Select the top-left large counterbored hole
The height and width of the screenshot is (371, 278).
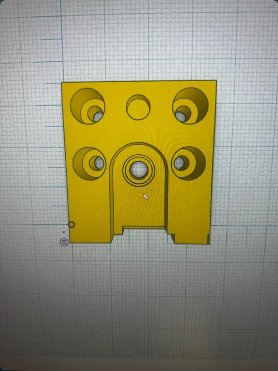[x=88, y=106]
